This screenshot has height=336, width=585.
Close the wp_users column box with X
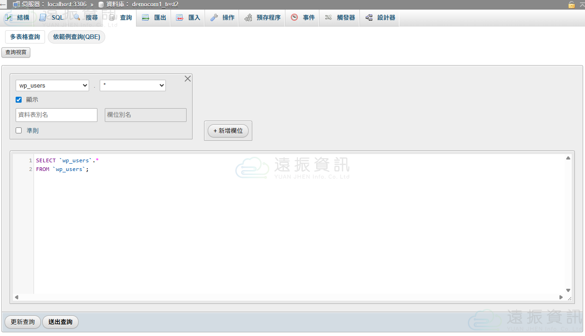[187, 79]
